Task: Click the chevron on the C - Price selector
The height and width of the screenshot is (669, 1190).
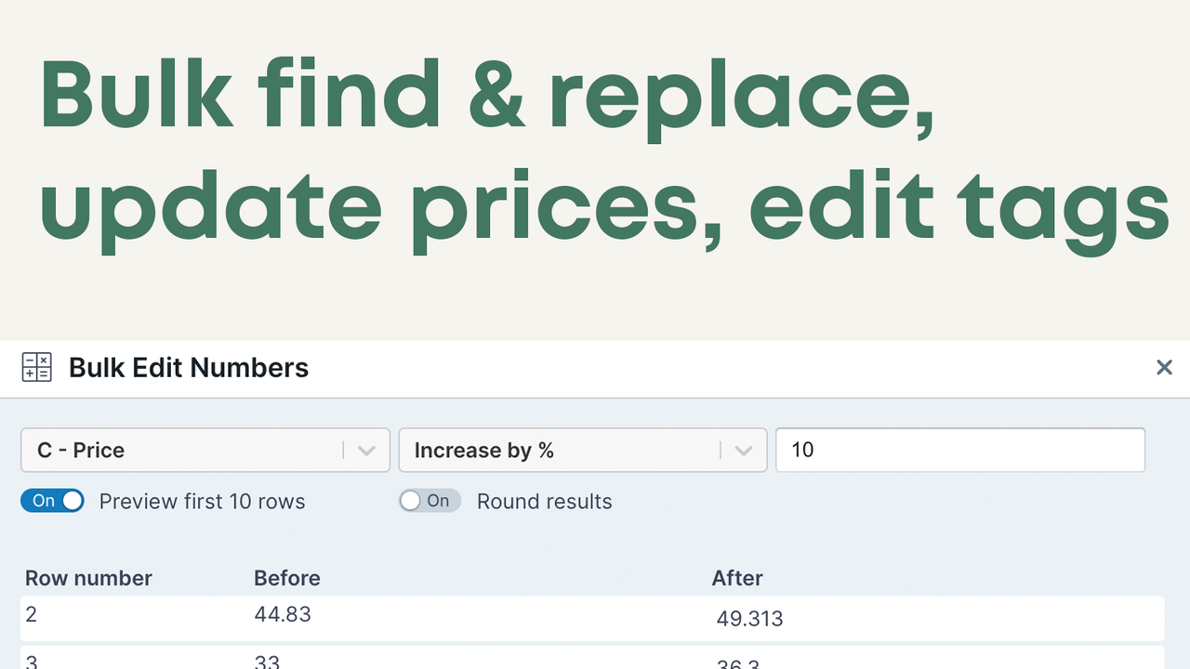Action: pyautogui.click(x=364, y=450)
